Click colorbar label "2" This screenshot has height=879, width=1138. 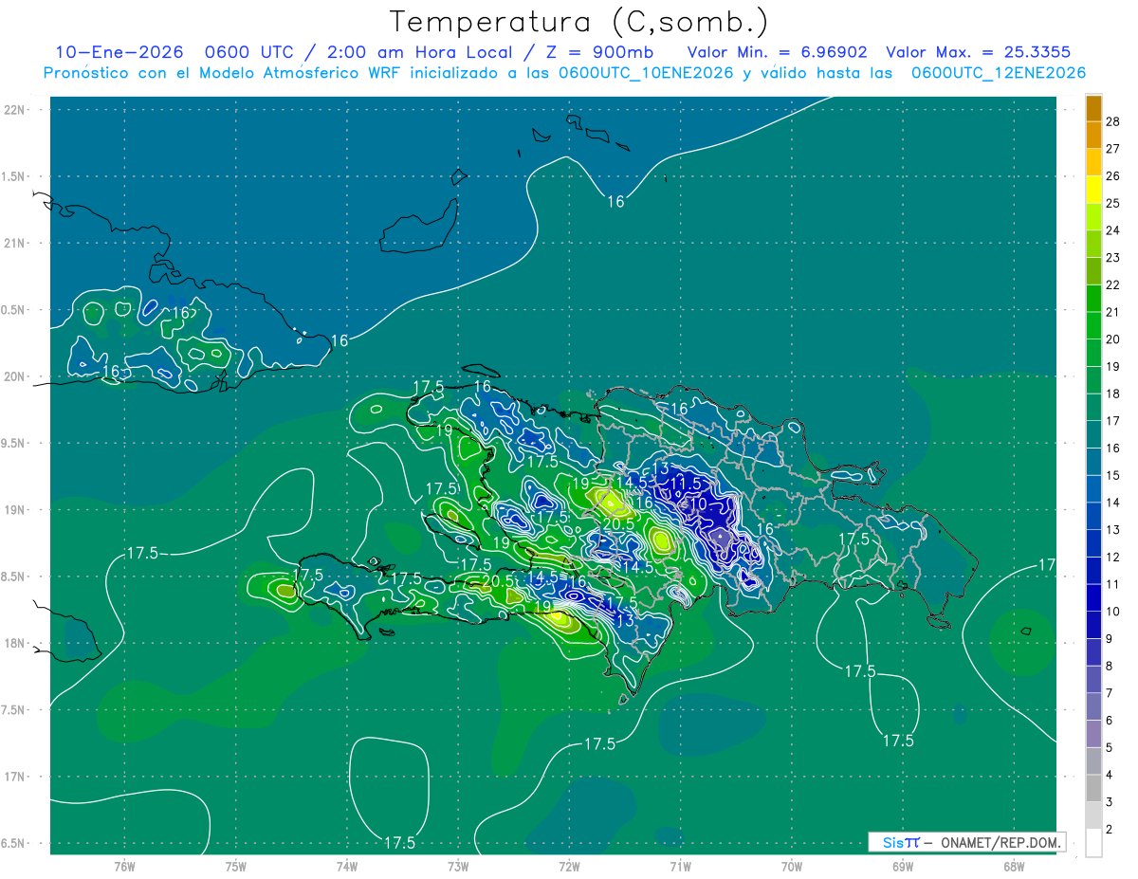pyautogui.click(x=1110, y=830)
